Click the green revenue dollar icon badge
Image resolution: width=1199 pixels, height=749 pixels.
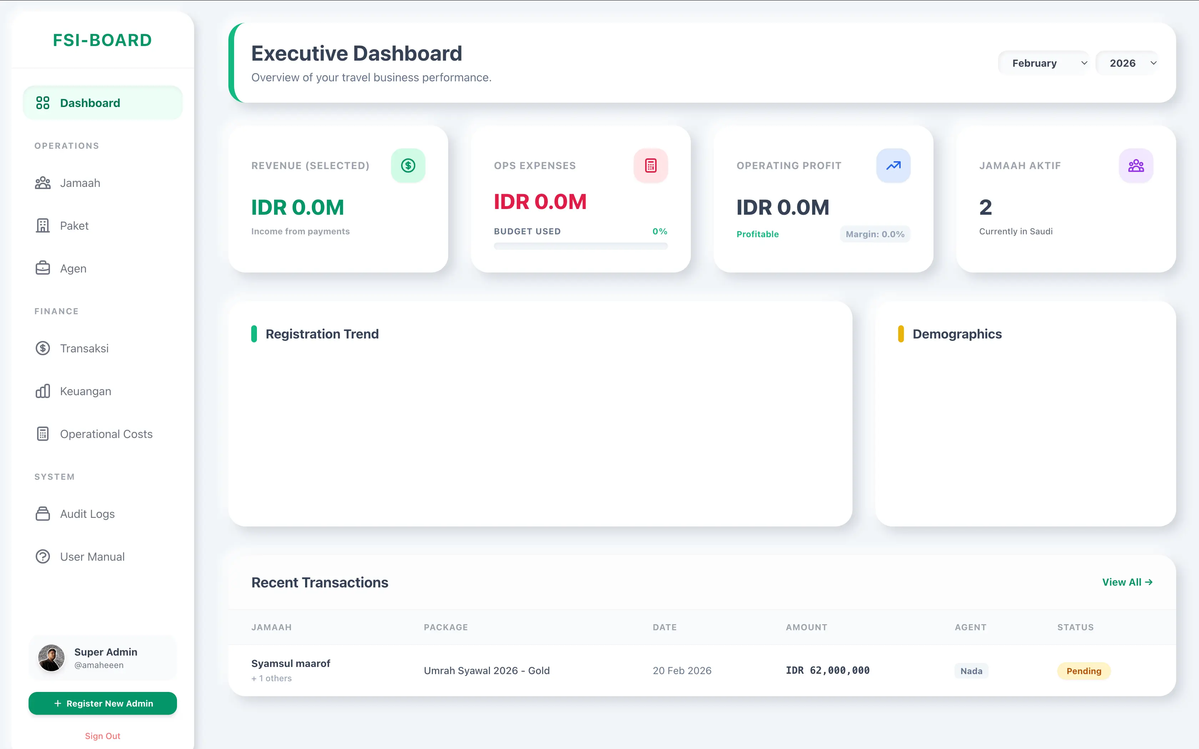[x=408, y=165]
